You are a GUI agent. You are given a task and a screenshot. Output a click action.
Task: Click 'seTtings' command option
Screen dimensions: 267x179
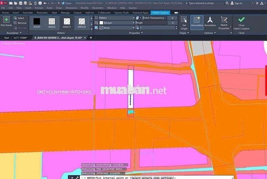[x=167, y=178]
